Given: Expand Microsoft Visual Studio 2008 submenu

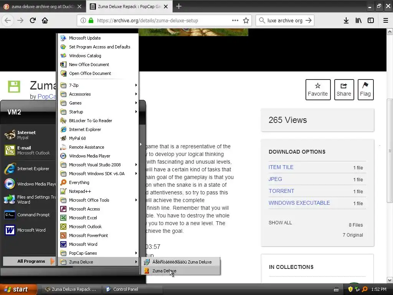Looking at the screenshot, I should pyautogui.click(x=98, y=165).
